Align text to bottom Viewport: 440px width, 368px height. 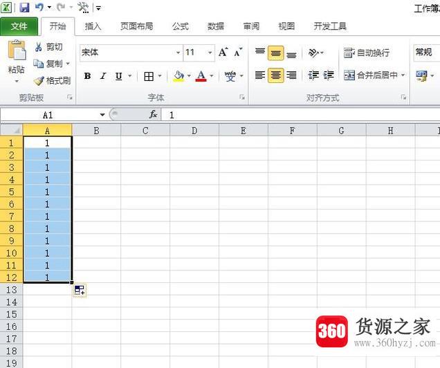(x=291, y=54)
